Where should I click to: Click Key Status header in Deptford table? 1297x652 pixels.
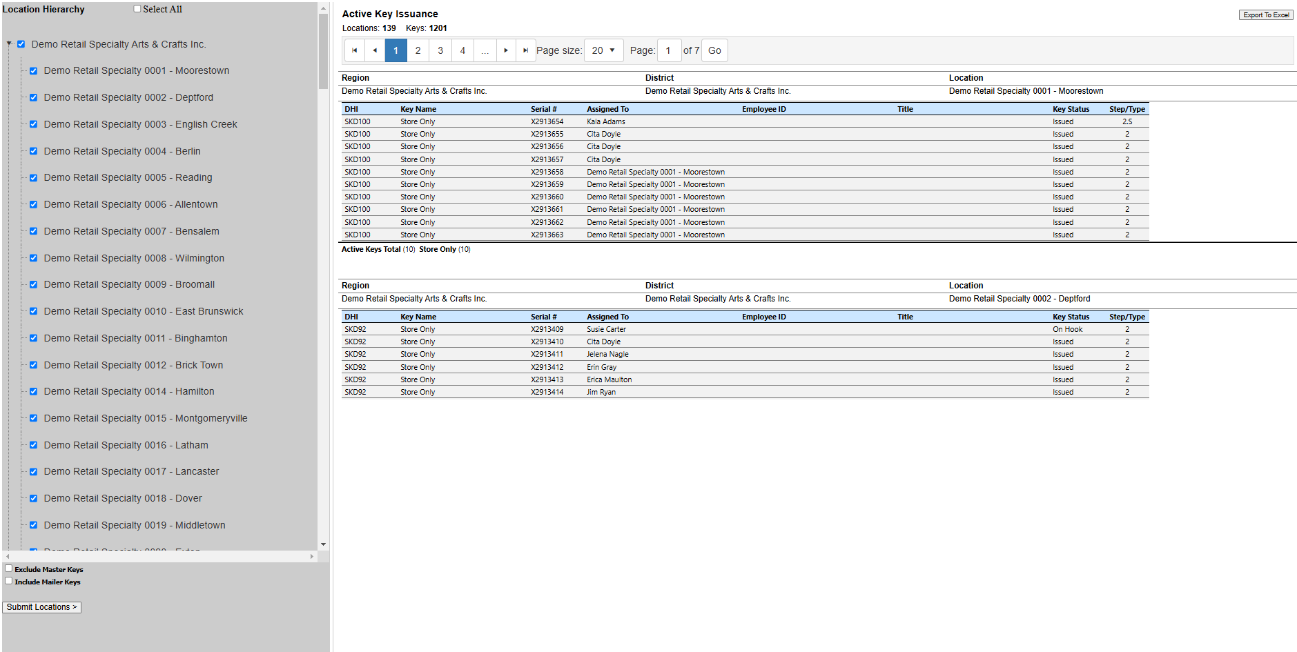pos(1071,317)
